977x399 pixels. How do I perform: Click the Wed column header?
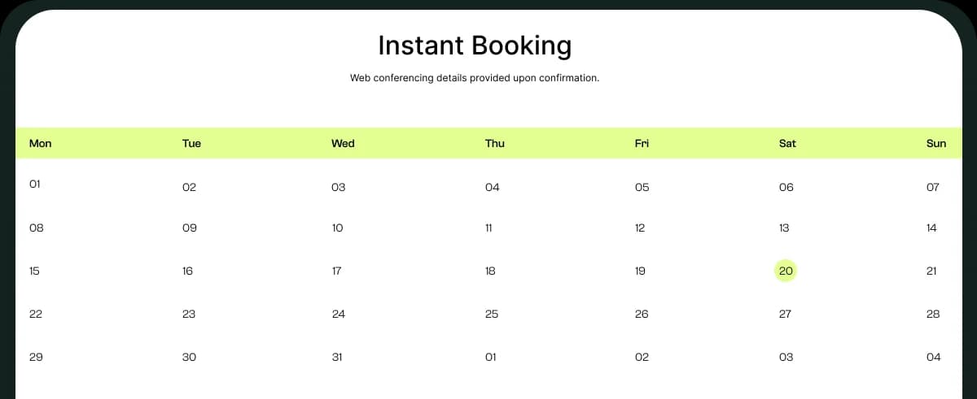click(x=343, y=144)
